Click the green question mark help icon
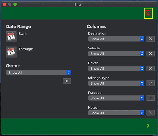Image resolution: width=158 pixels, height=136 pixels. (x=148, y=127)
